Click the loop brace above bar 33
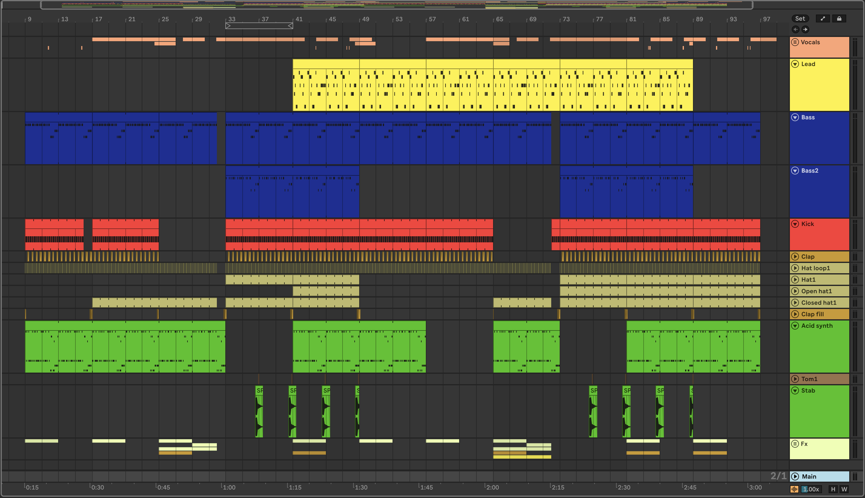Viewport: 865px width, 498px height. tap(259, 26)
